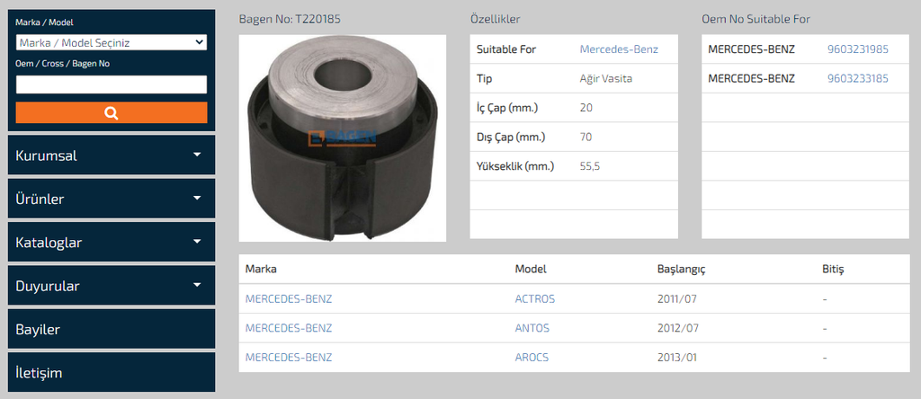Screen dimensions: 921x399
Task: Click the Marka column header
Action: coord(261,270)
